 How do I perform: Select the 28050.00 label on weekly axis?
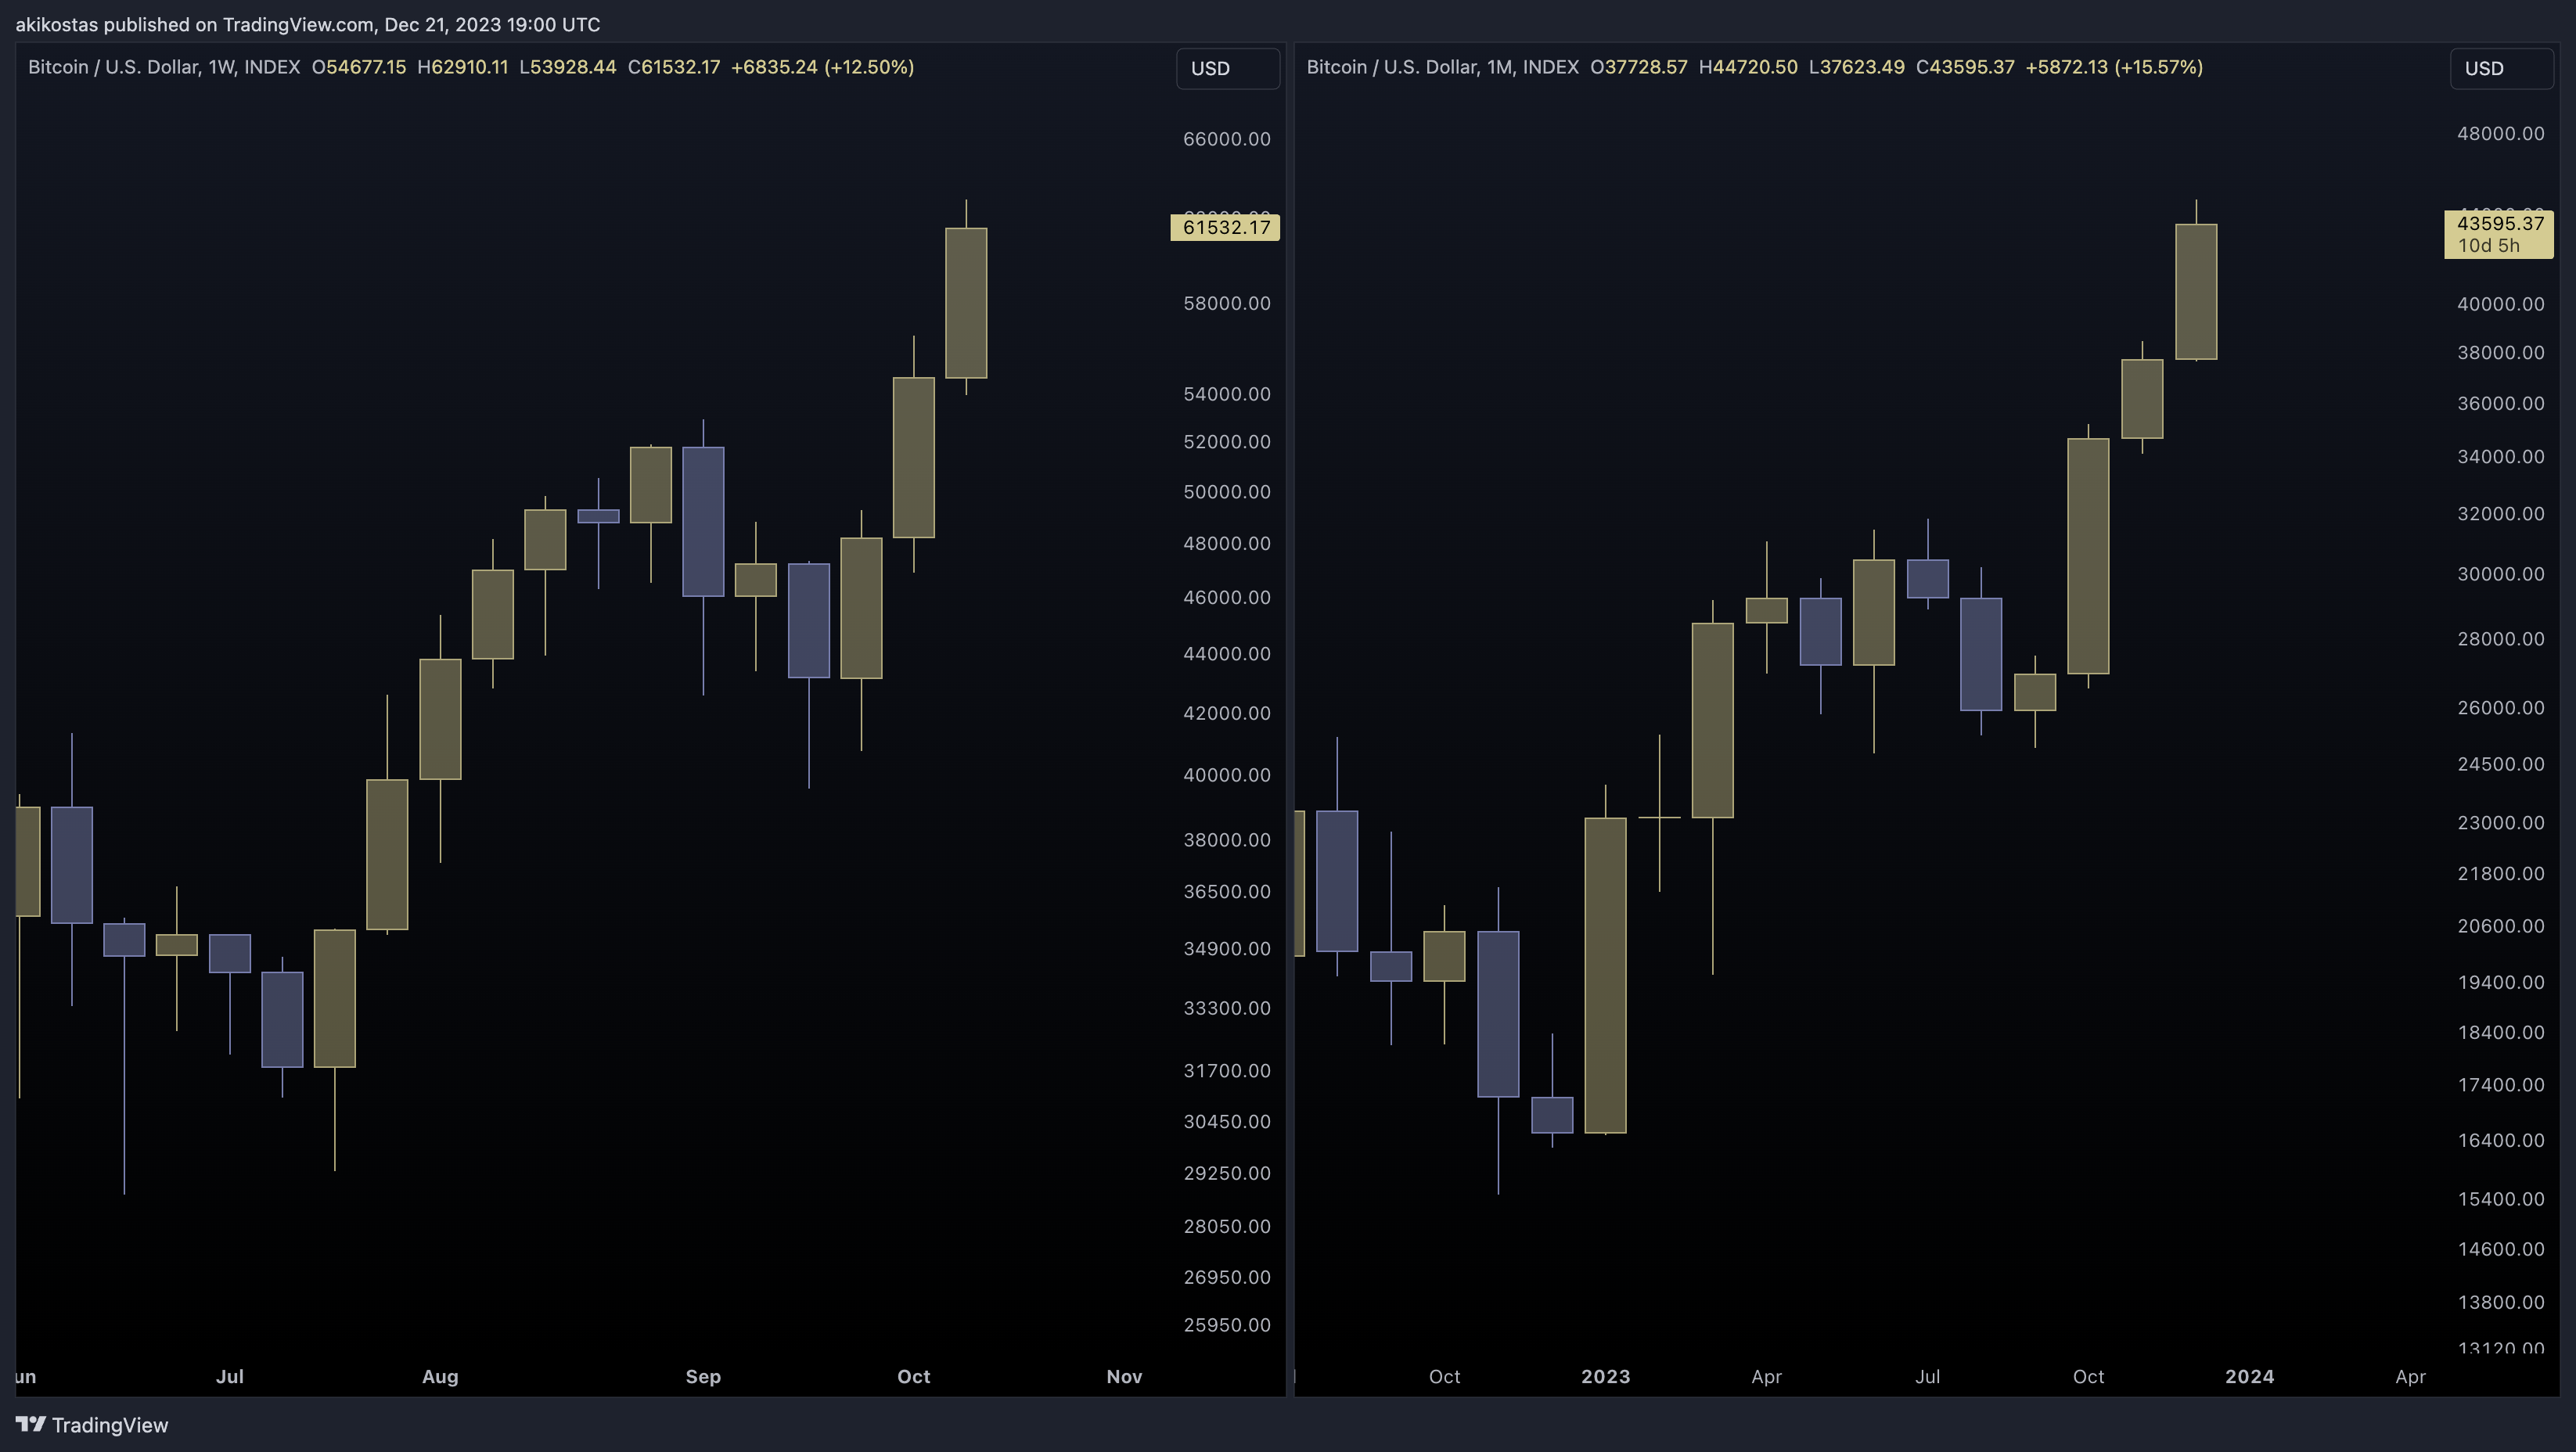click(1227, 1227)
